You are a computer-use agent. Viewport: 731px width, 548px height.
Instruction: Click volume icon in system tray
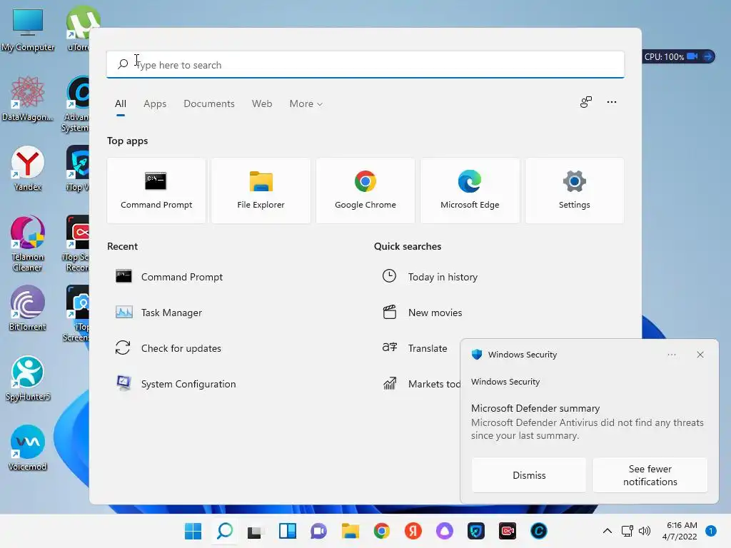645,531
